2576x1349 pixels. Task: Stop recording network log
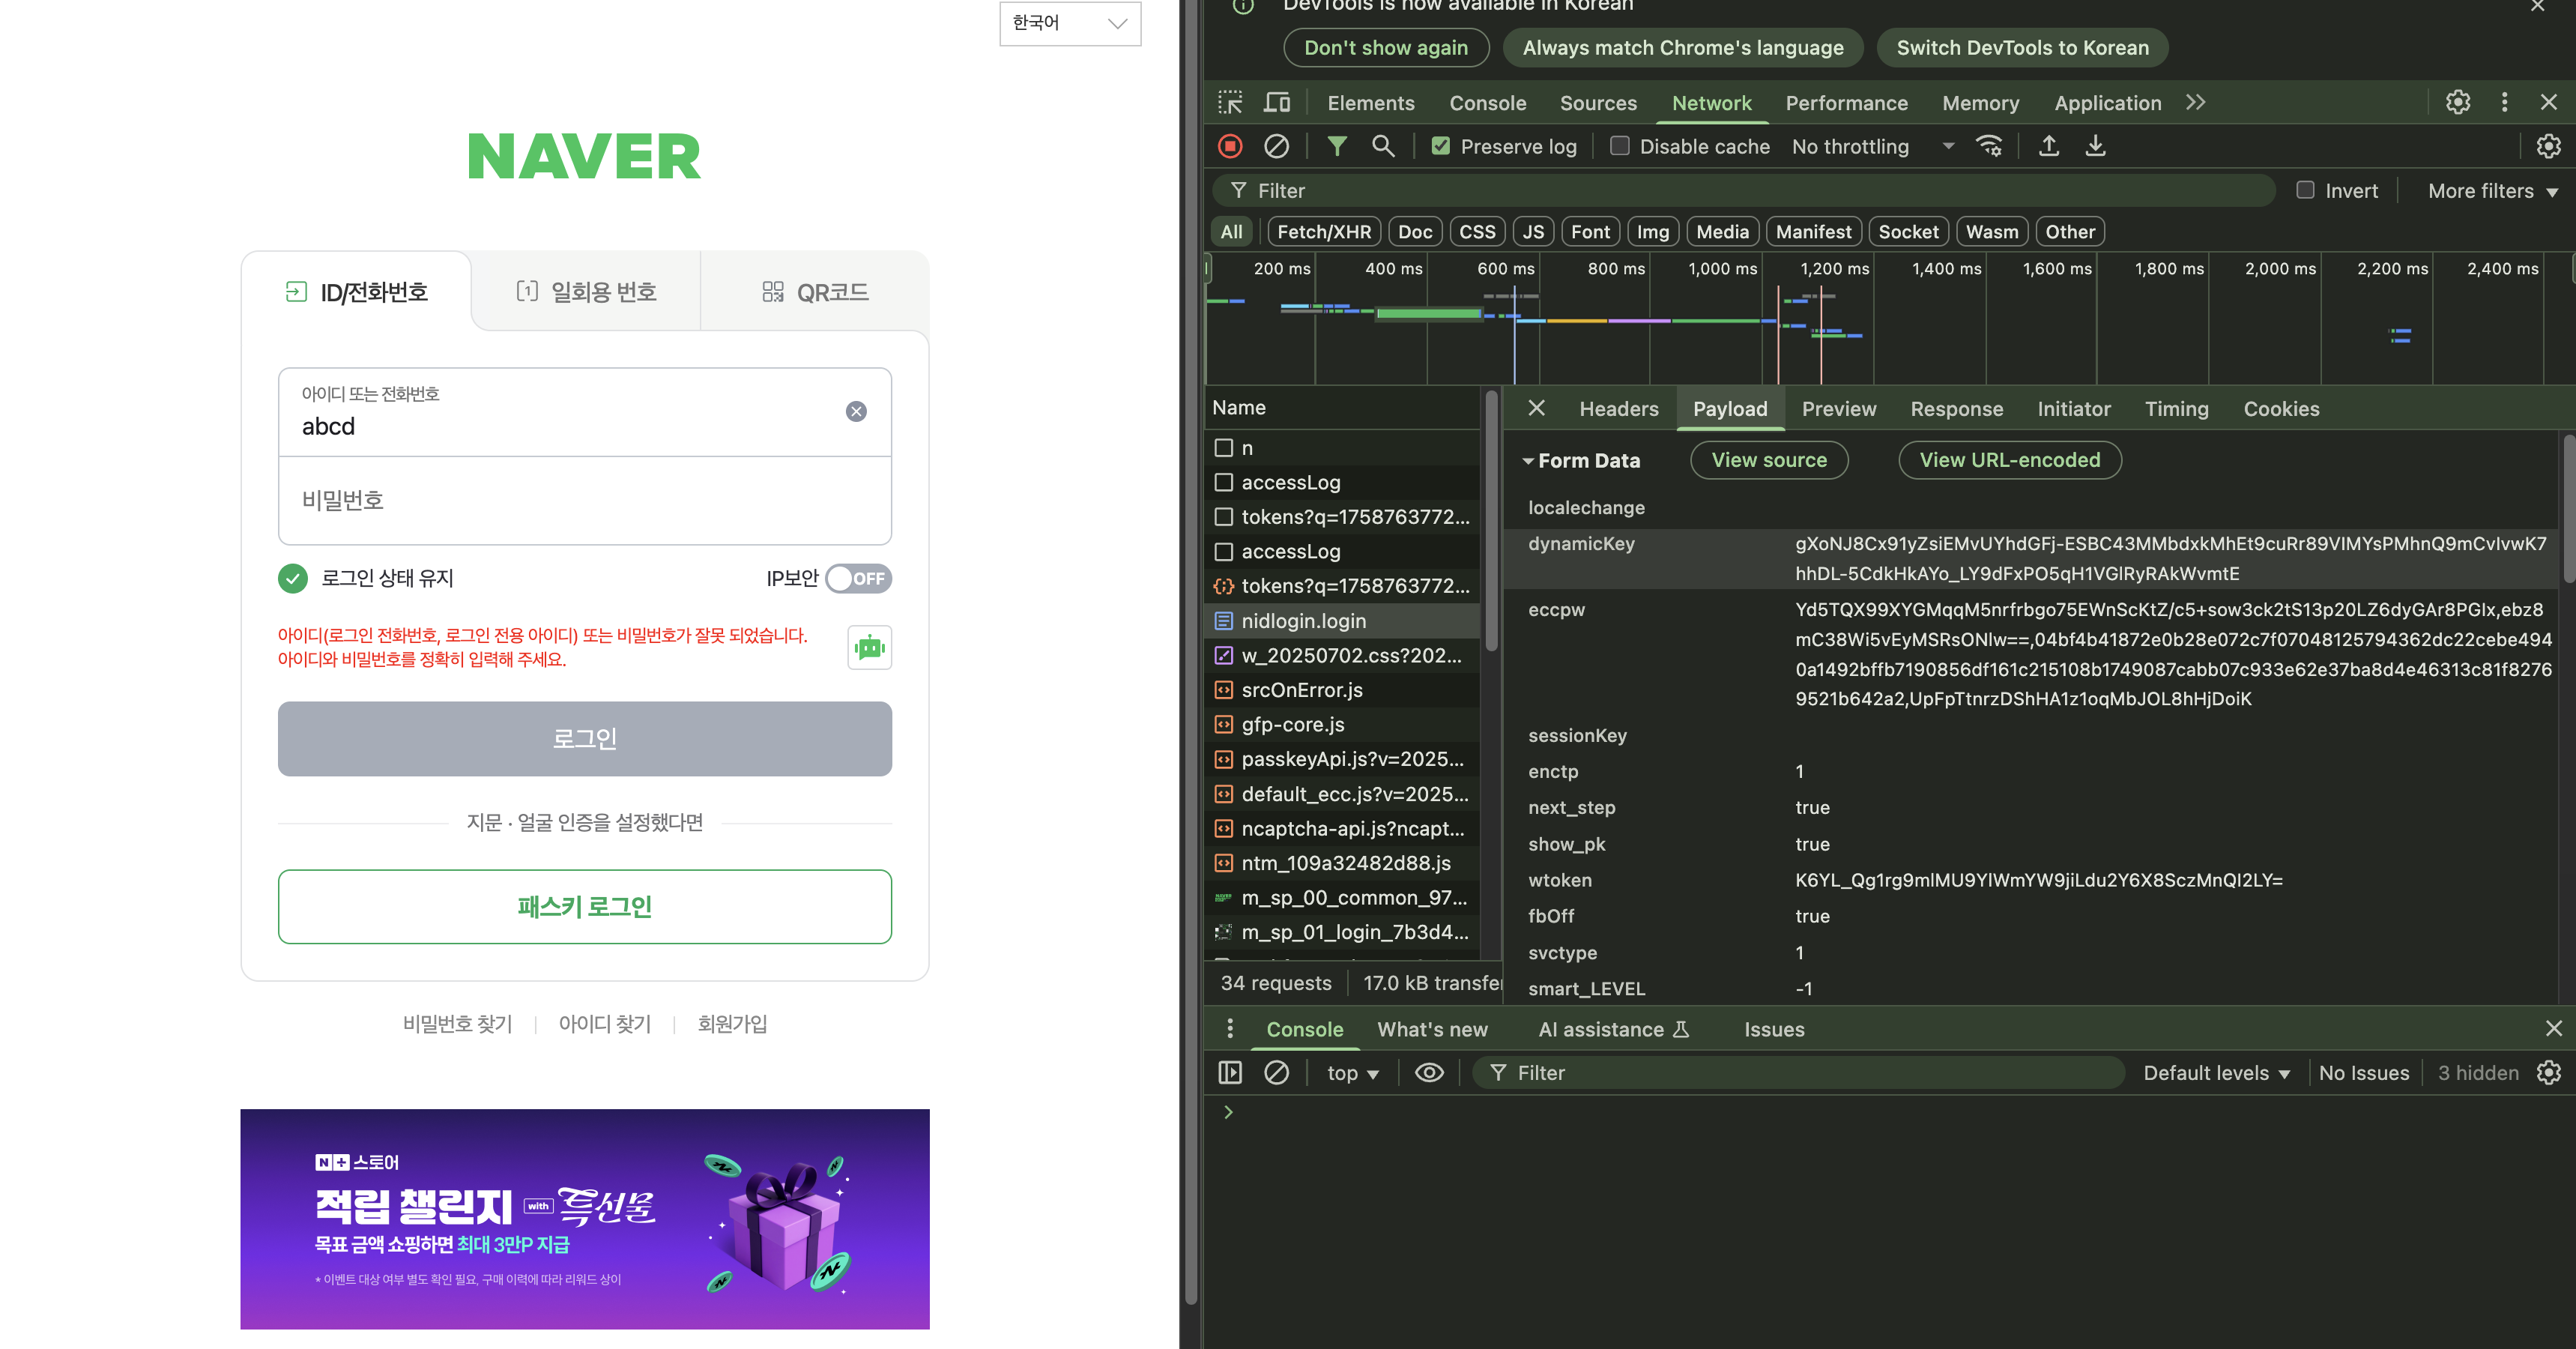(1230, 147)
